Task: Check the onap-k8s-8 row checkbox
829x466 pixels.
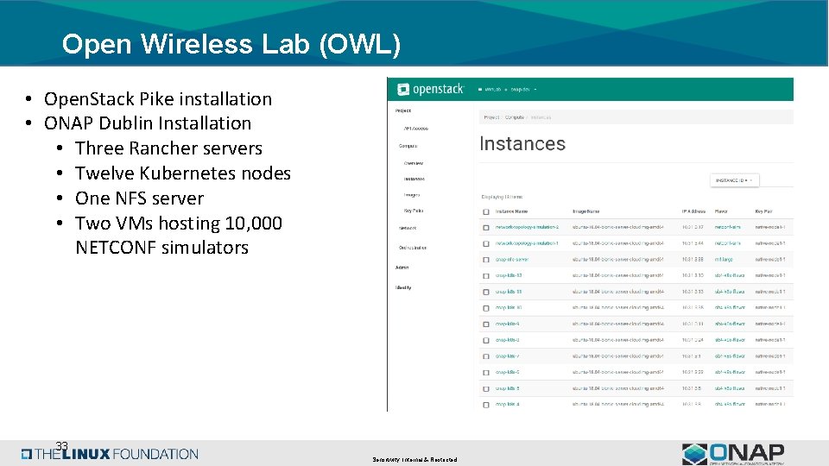Action: coord(486,341)
